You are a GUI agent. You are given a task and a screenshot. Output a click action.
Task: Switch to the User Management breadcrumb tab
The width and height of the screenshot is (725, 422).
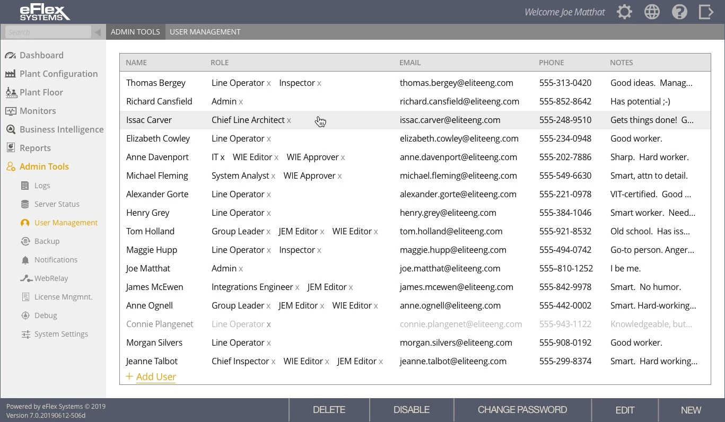(205, 32)
